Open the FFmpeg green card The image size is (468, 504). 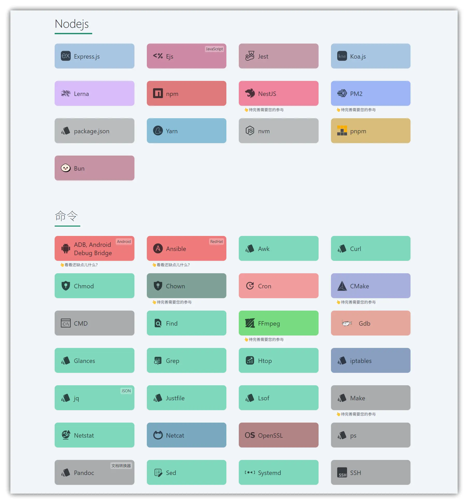point(278,323)
